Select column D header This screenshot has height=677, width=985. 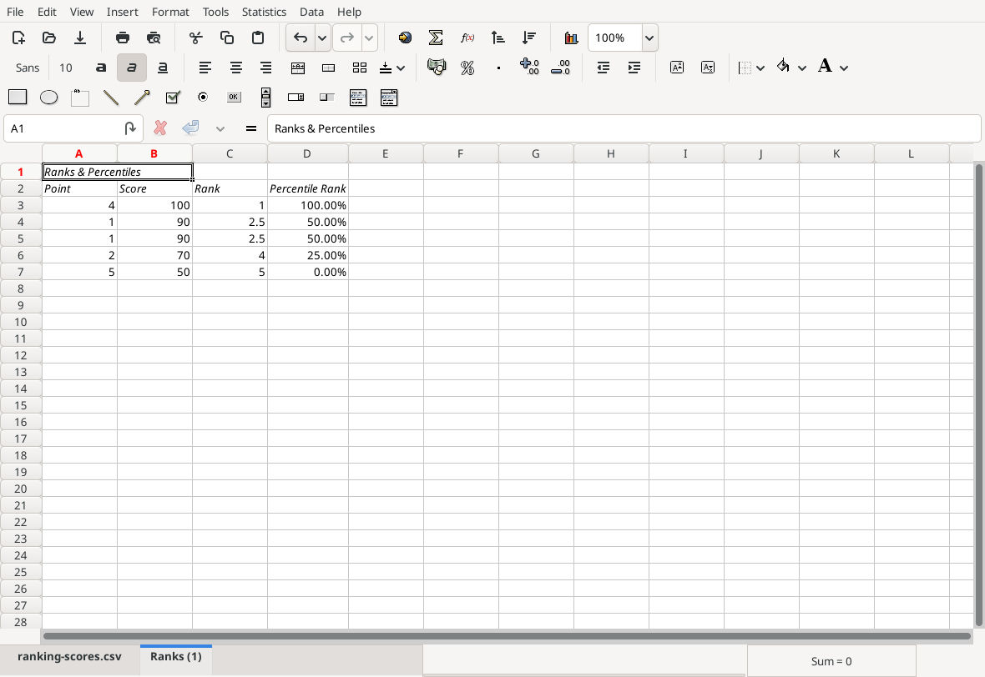point(307,153)
